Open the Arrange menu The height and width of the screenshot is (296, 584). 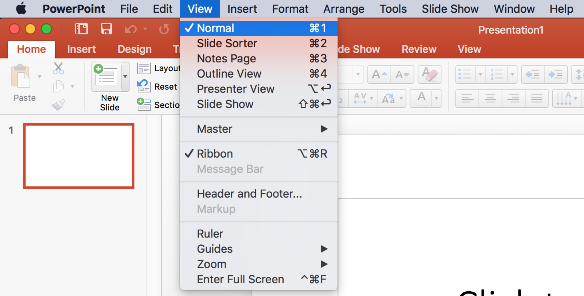tap(344, 9)
